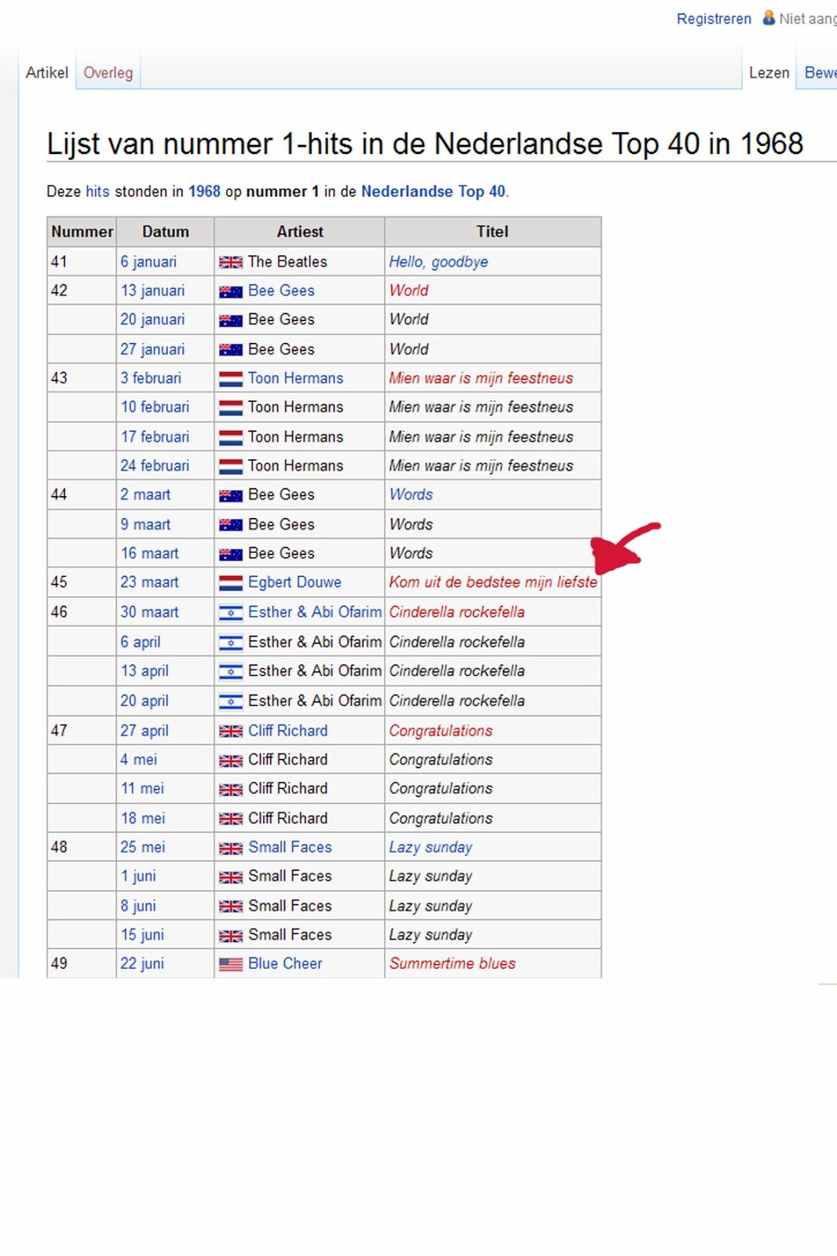Viewport: 837px width, 1256px height.
Task: Select the Bewerken tab
Action: (821, 73)
